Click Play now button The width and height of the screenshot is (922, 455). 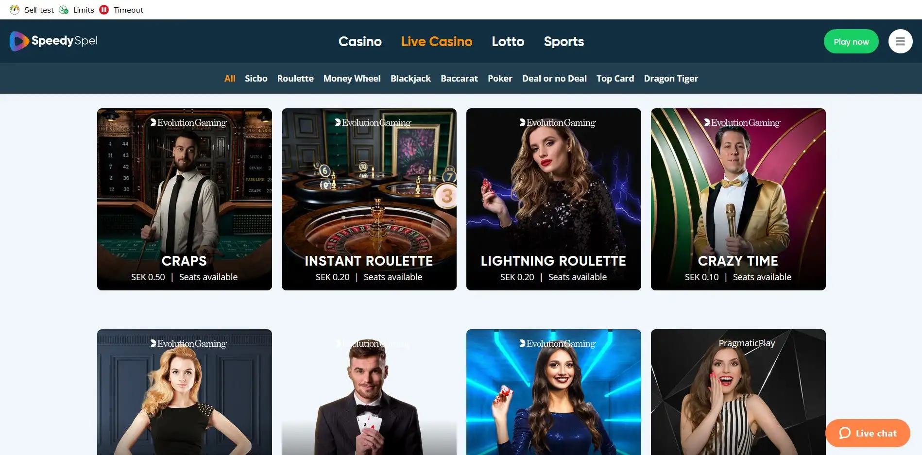tap(851, 41)
